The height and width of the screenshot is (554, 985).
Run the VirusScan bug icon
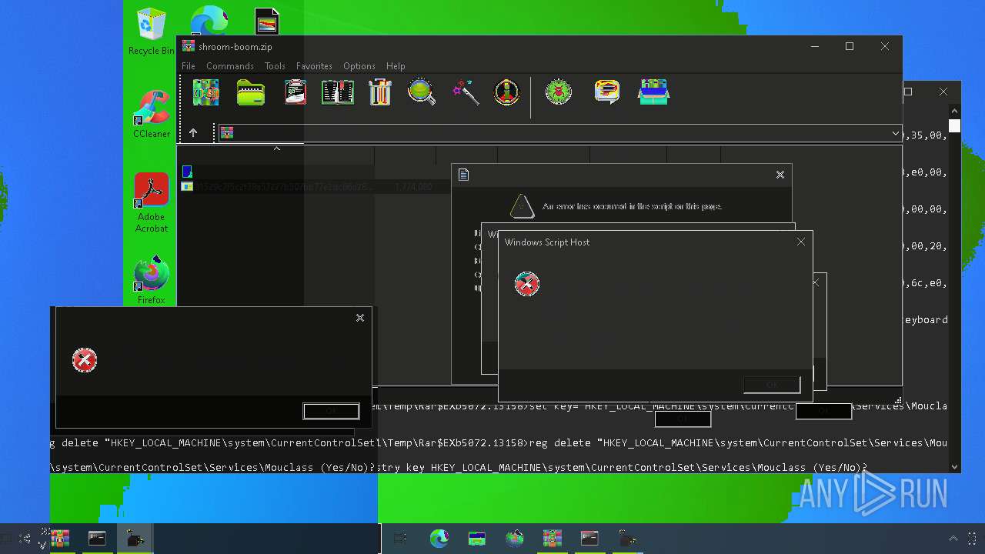tap(559, 92)
